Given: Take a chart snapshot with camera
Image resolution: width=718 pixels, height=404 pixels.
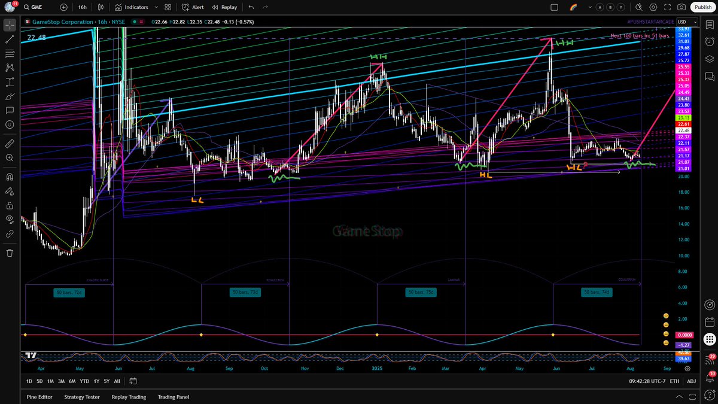Looking at the screenshot, I should (682, 7).
